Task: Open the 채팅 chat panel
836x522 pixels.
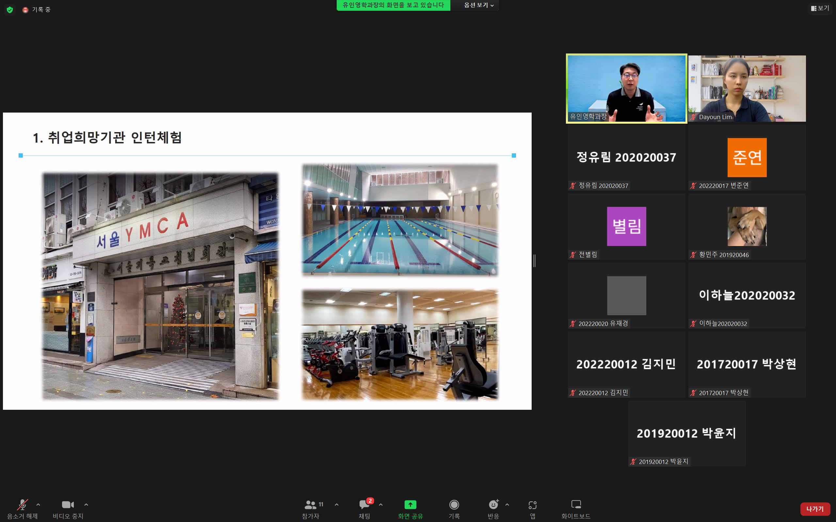Action: [364, 509]
